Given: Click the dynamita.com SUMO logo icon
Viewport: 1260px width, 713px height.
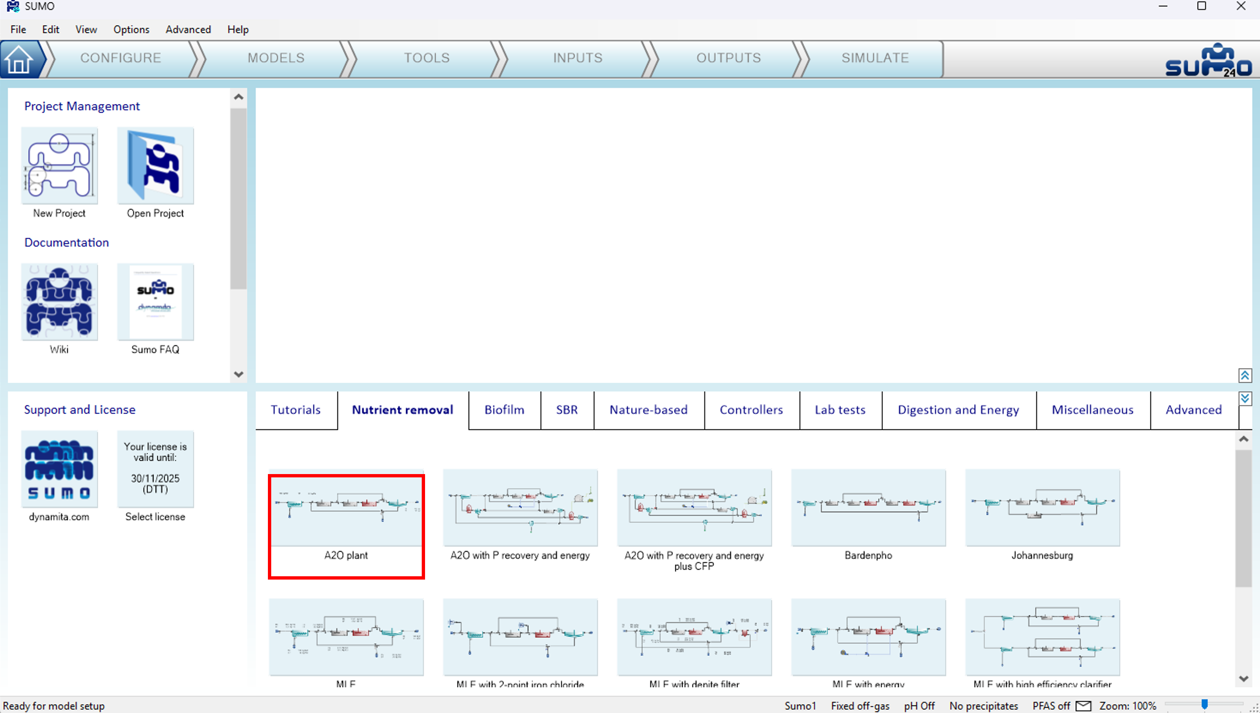Looking at the screenshot, I should (59, 469).
